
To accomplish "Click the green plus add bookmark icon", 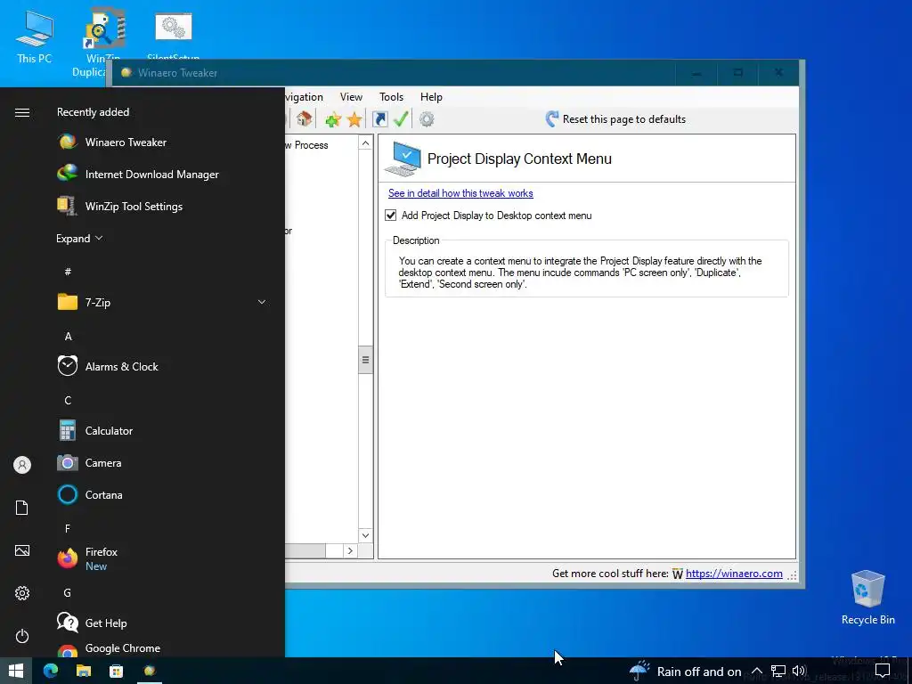I will [333, 120].
